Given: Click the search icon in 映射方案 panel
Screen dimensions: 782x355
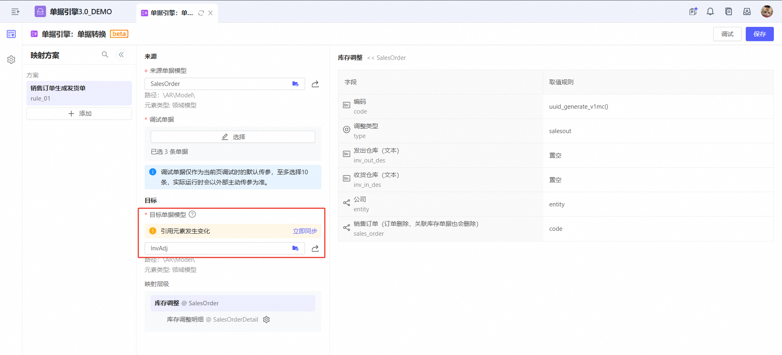Looking at the screenshot, I should click(x=105, y=55).
